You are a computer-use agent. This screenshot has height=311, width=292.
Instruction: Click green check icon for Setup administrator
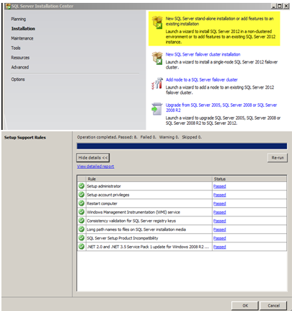coord(81,186)
